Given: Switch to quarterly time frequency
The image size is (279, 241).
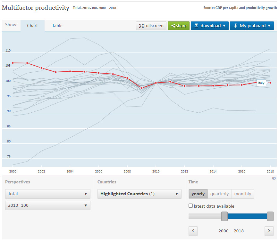Looking at the screenshot, I should [x=219, y=194].
